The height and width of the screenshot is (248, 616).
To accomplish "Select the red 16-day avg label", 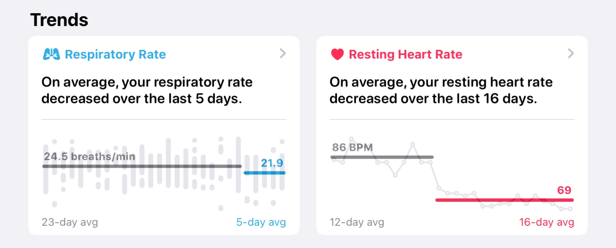I will coord(546,222).
